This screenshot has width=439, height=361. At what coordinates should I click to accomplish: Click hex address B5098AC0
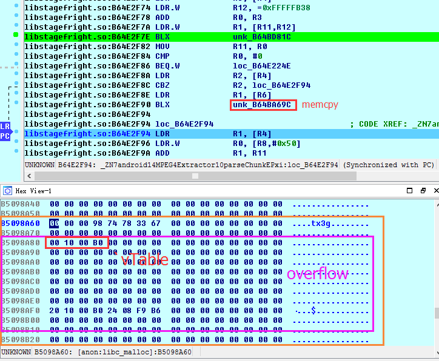click(21, 282)
